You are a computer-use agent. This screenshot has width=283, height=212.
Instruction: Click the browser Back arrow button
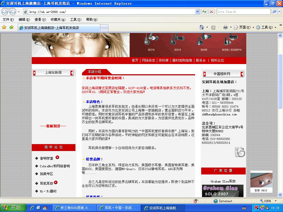[x=5, y=12]
